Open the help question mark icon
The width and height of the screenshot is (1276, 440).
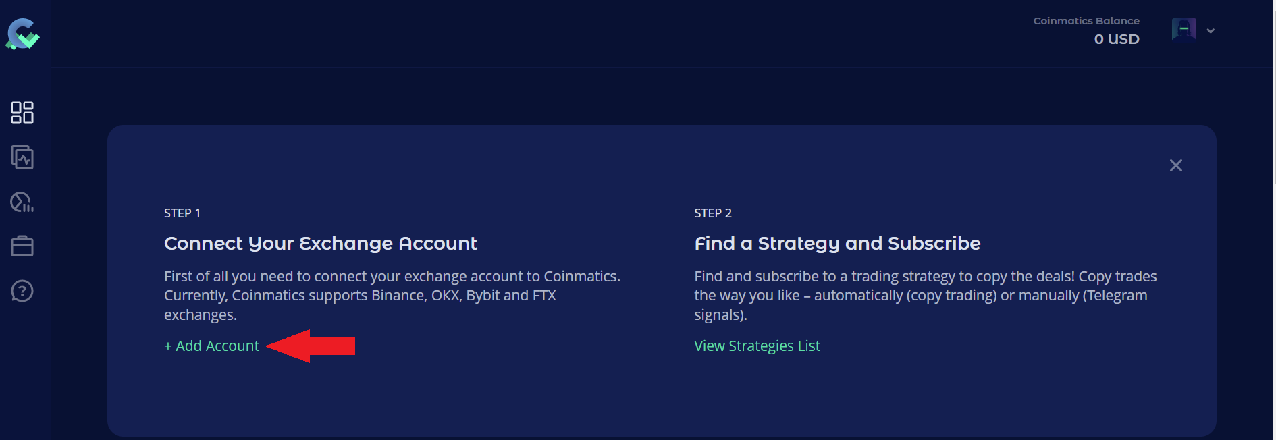22,291
